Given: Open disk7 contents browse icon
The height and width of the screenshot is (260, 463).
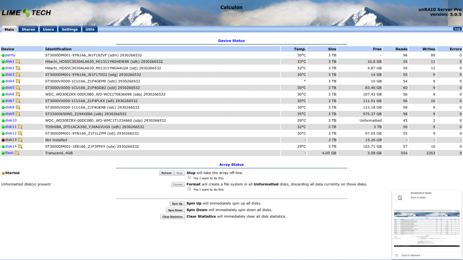Looking at the screenshot, I should (x=18, y=101).
